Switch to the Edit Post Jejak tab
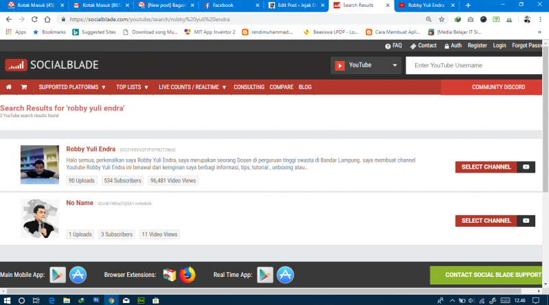Viewport: 549px width, 305px height. coord(296,5)
